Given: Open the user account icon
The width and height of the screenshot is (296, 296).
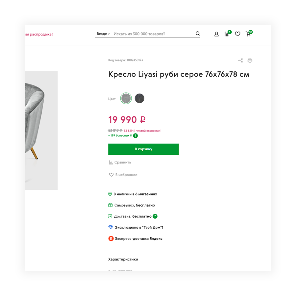Looking at the screenshot, I should pyautogui.click(x=216, y=34).
